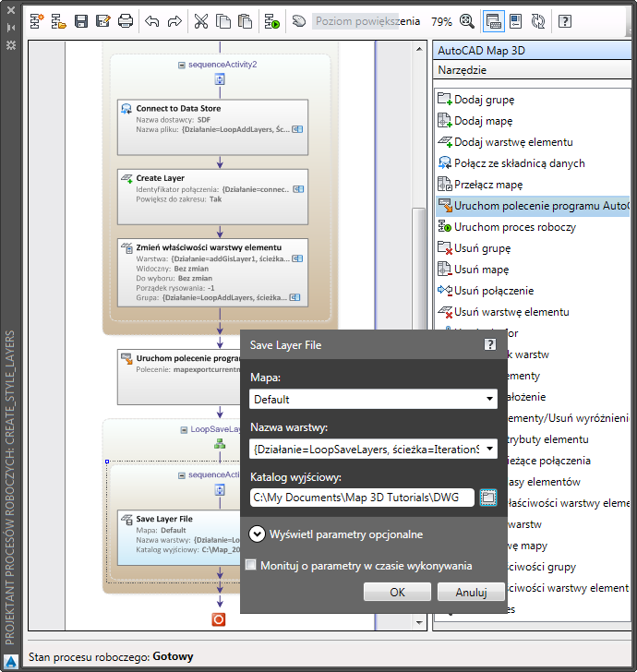
Task: Select Usuń połączenie activity
Action: coord(533,291)
